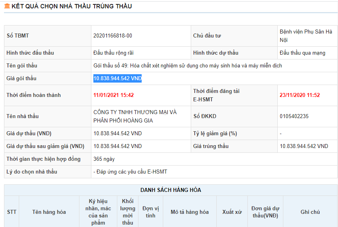Click the 'Ghi chú' column header

(x=310, y=212)
